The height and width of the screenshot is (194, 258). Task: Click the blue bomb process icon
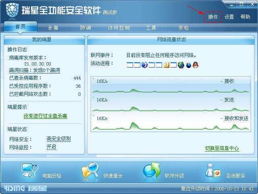189,65
